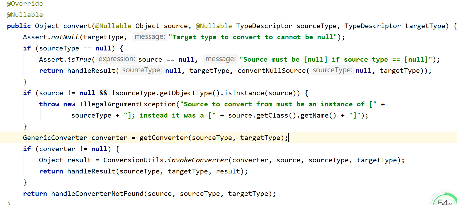Click the isInstance method call

tap(244, 93)
